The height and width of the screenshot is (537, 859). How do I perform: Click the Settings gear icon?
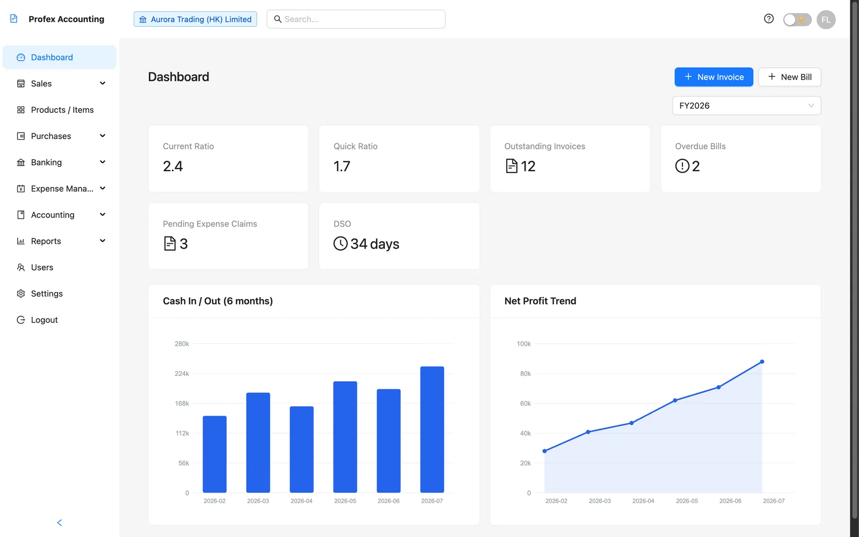[x=21, y=294]
